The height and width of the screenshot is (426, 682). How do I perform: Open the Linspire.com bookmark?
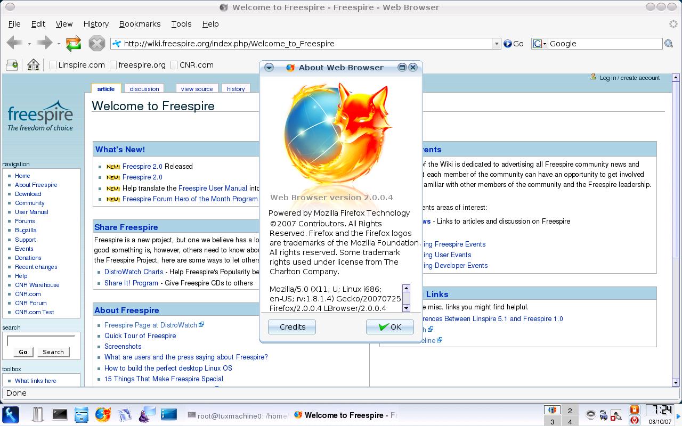(77, 65)
